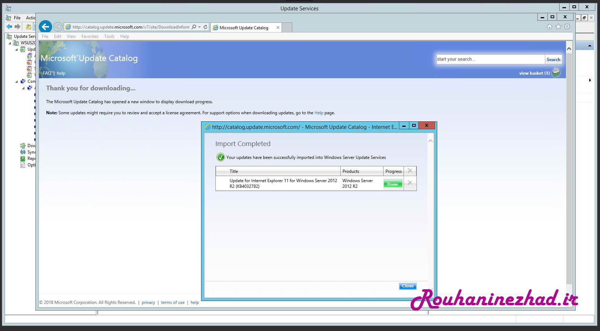Click the WSUS server node icon

click(16, 43)
